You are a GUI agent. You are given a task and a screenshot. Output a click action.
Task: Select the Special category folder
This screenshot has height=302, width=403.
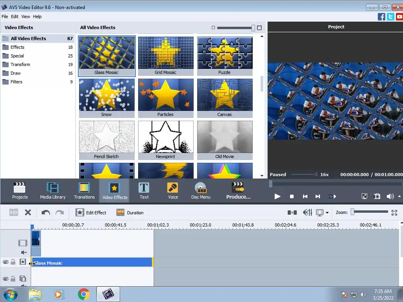coord(38,56)
